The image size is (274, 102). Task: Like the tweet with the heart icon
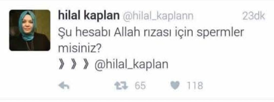175,86
